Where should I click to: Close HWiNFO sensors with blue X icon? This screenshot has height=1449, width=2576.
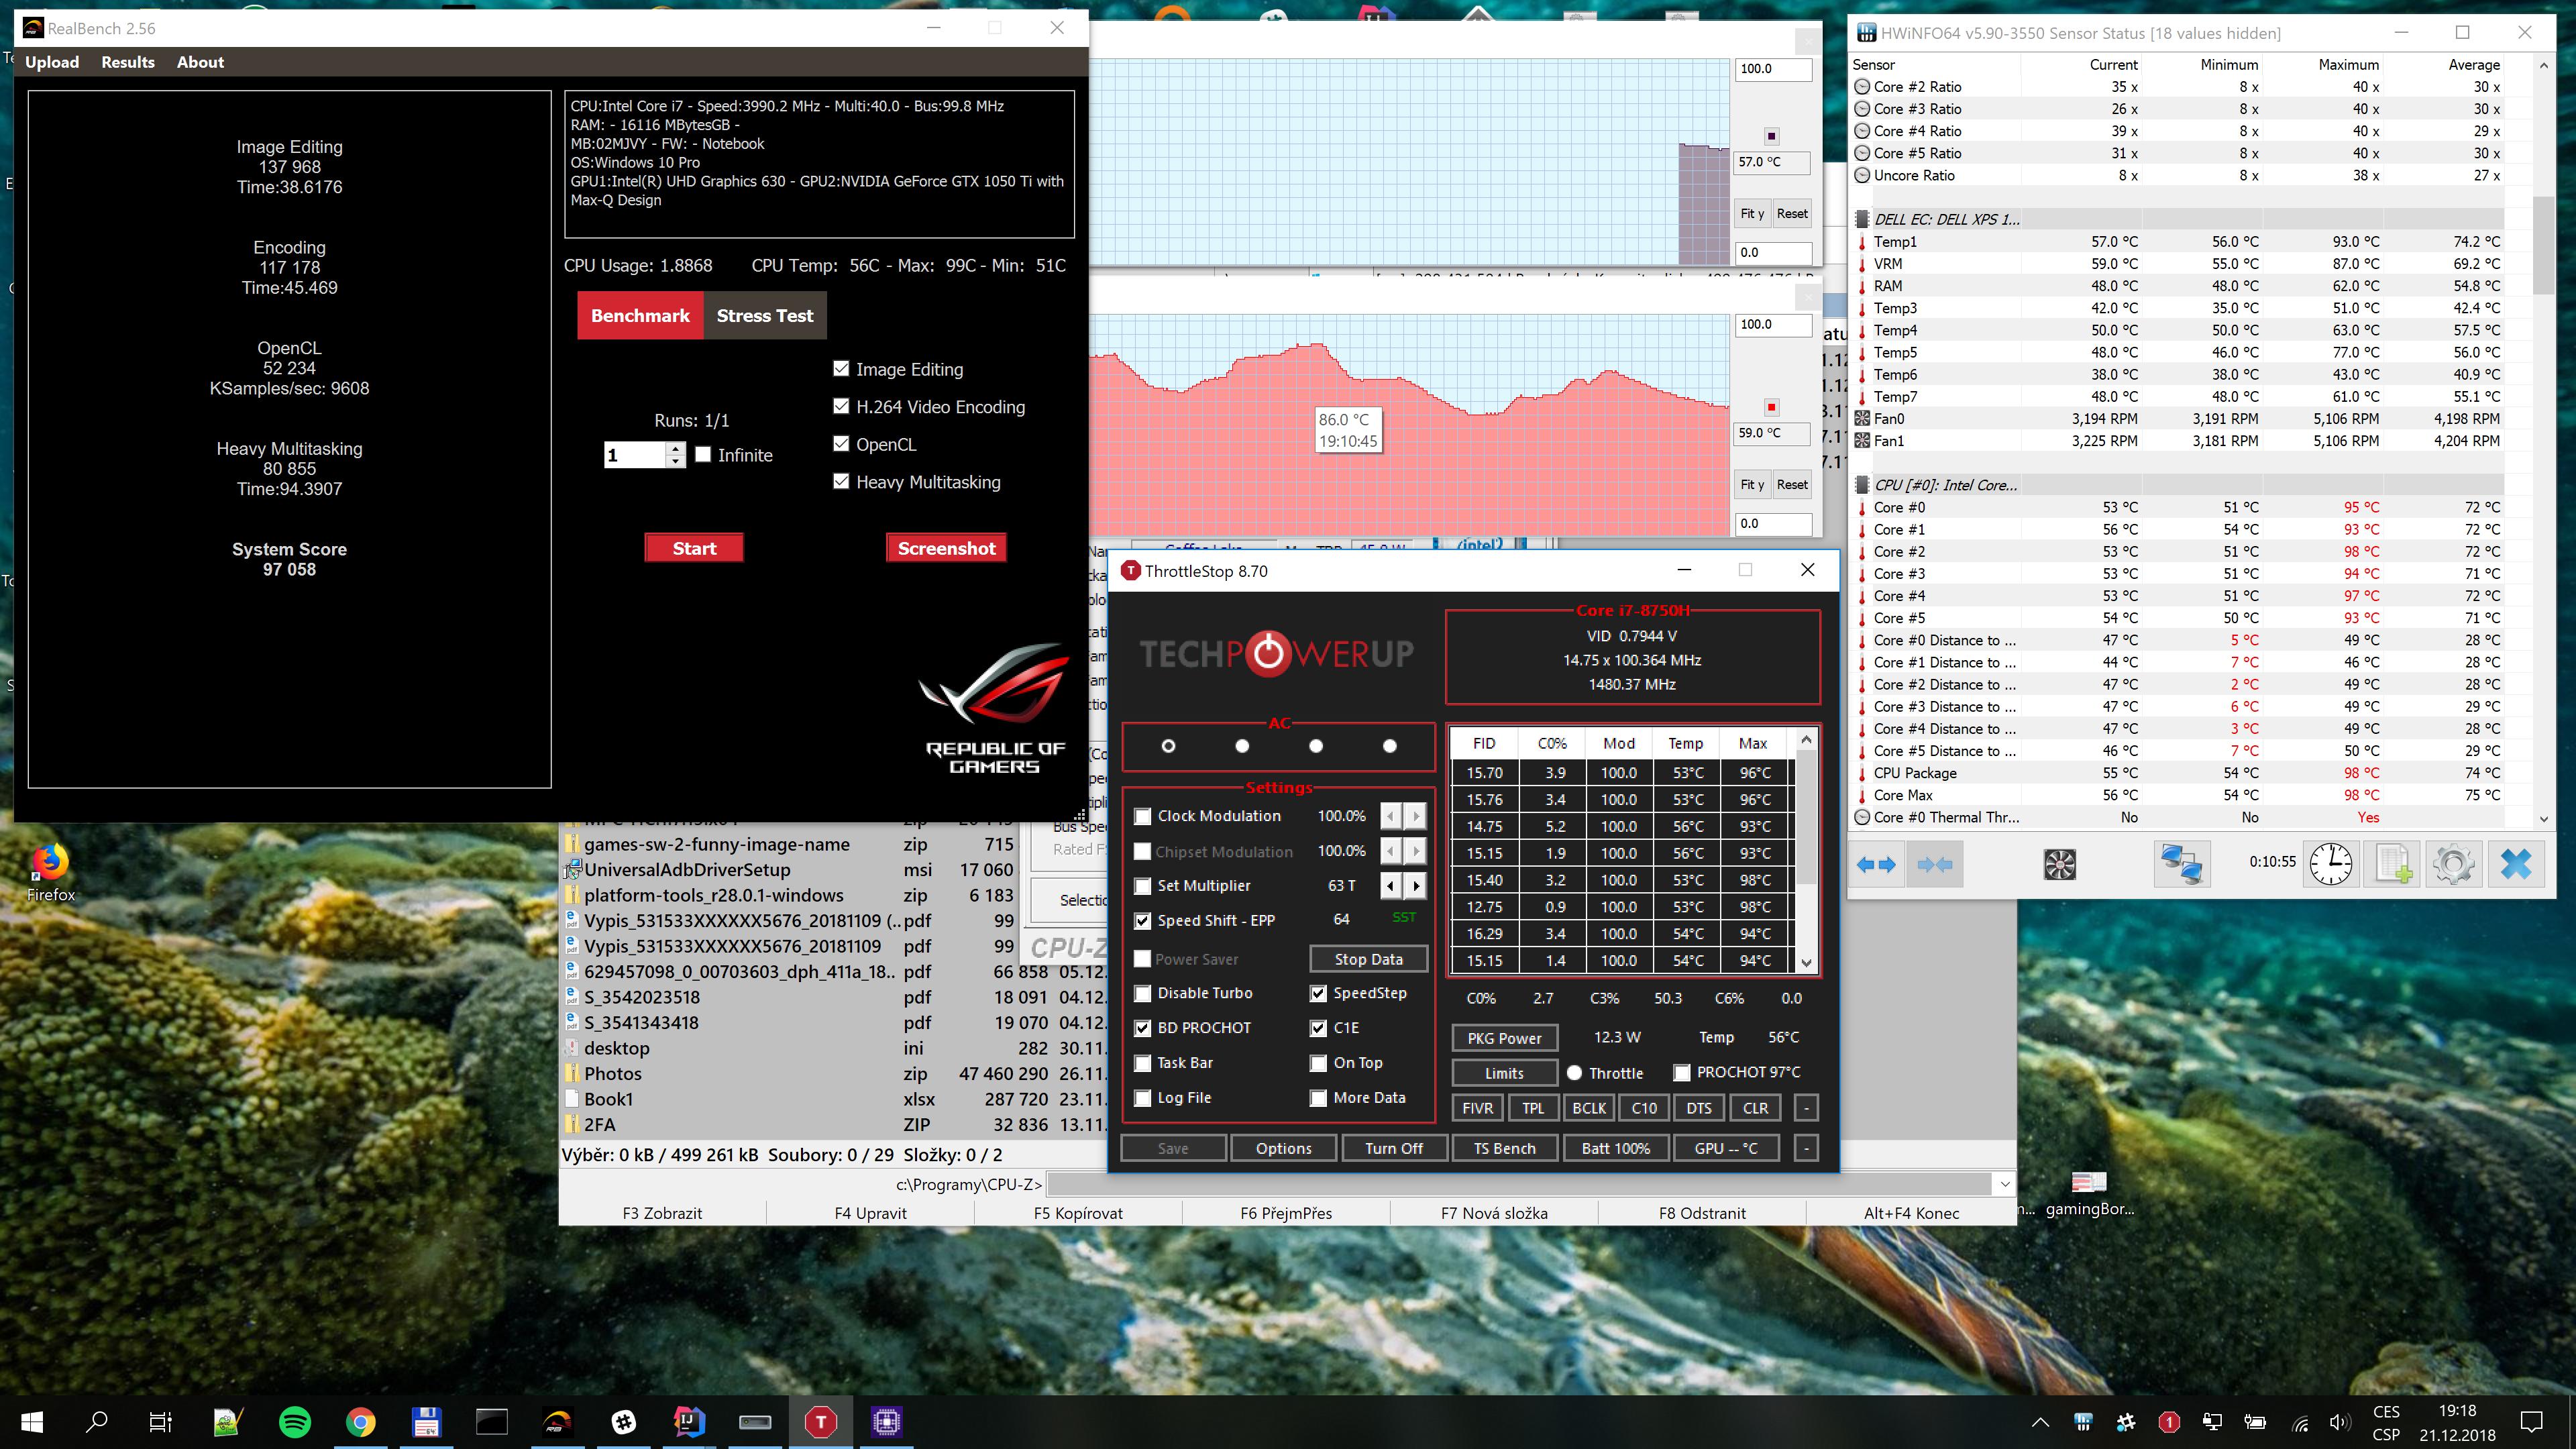2515,864
